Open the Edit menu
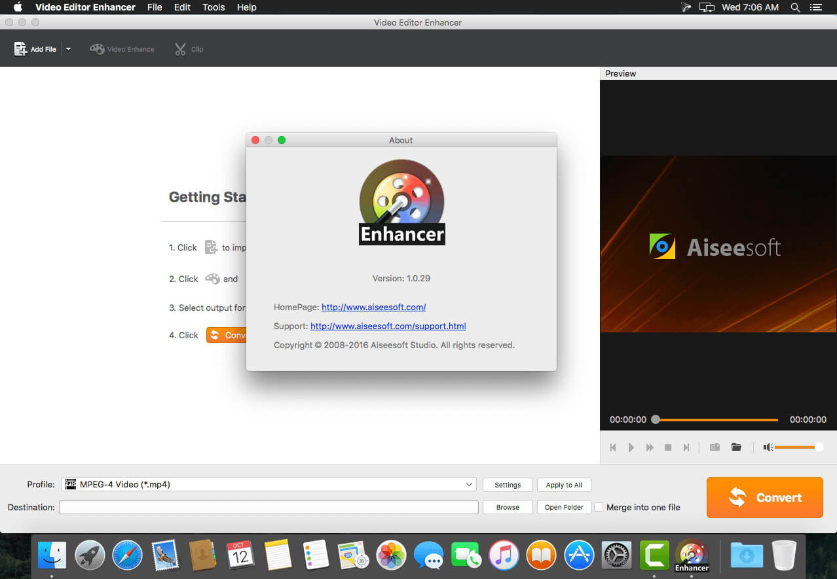 182,7
